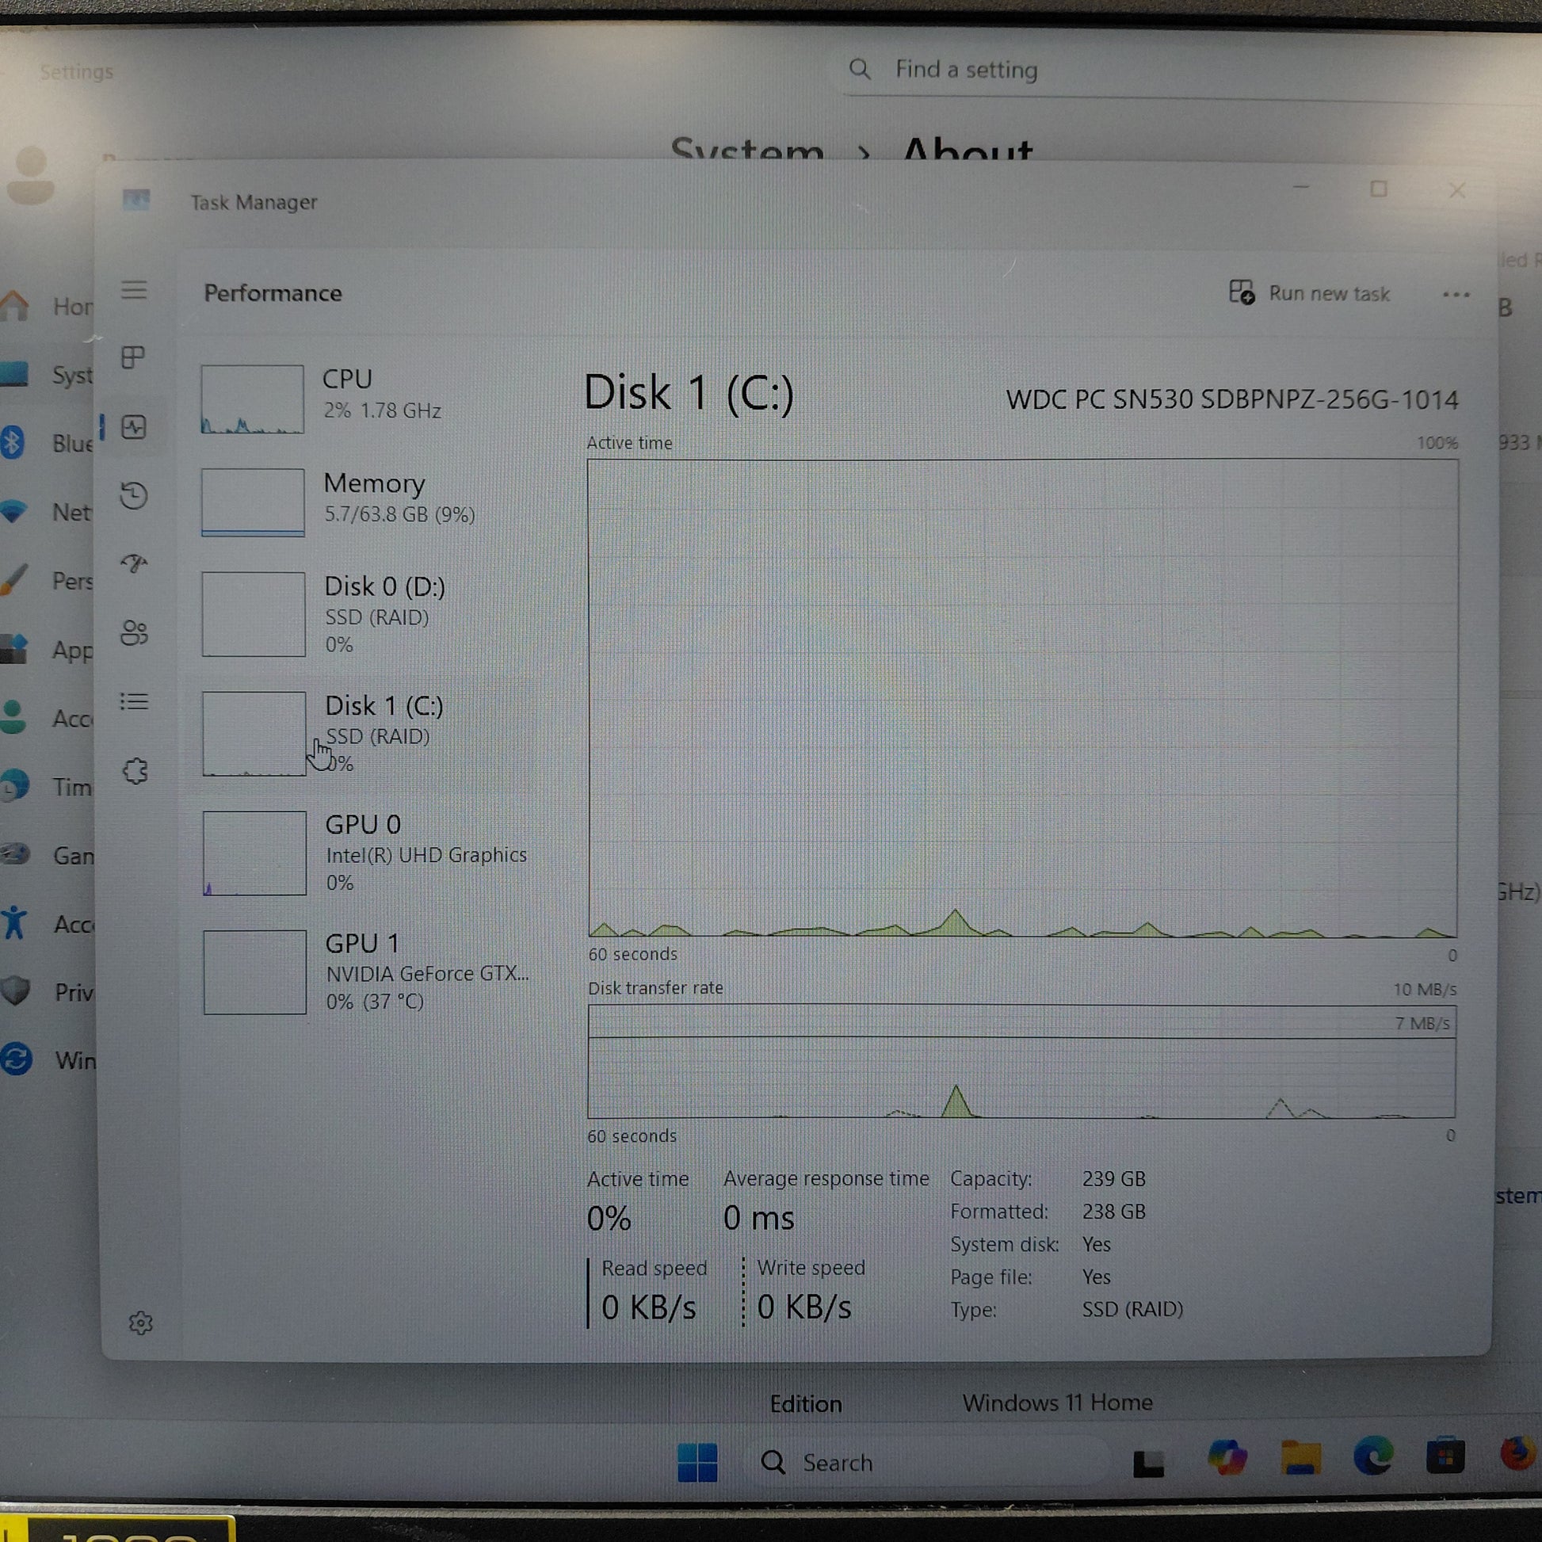Open the Users page icon
Image resolution: width=1542 pixels, height=1542 pixels.
134,633
